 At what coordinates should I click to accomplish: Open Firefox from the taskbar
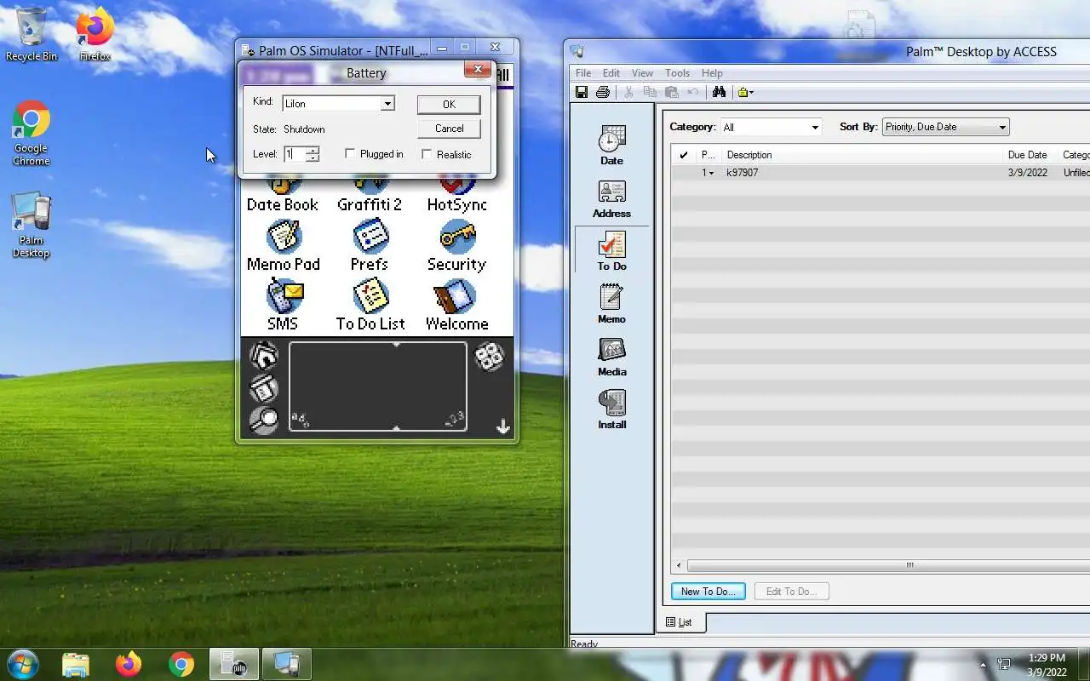pyautogui.click(x=129, y=663)
